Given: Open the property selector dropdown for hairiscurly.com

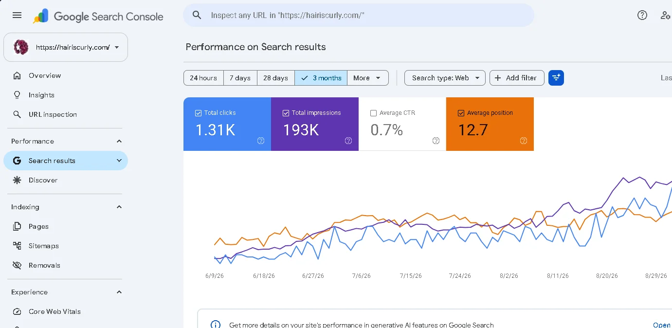Looking at the screenshot, I should (66, 47).
